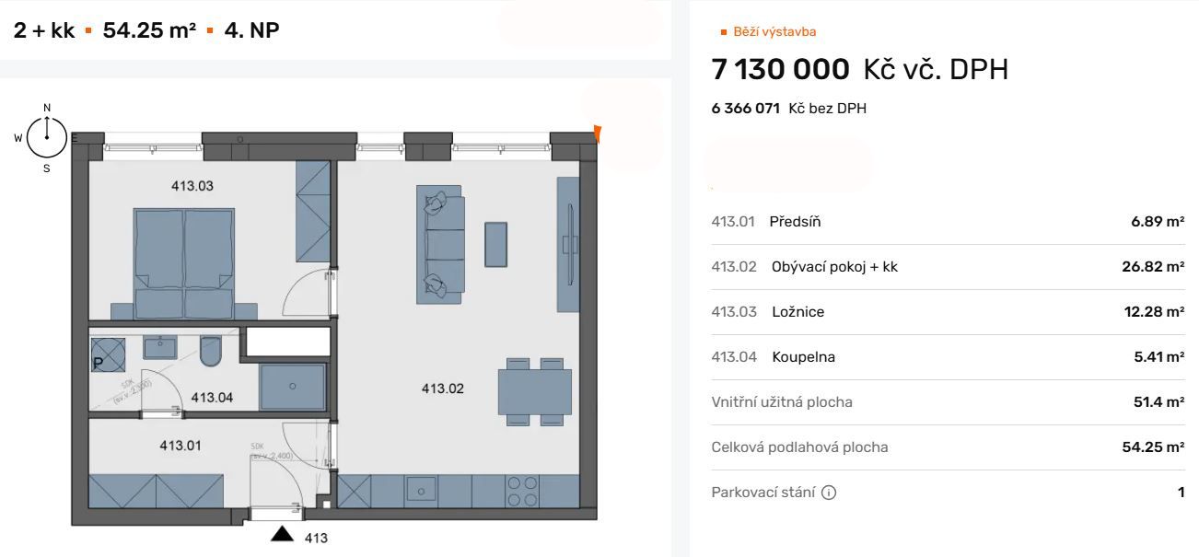Select the 413.03 Ložnice row
This screenshot has height=557, width=1199.
pos(948,312)
